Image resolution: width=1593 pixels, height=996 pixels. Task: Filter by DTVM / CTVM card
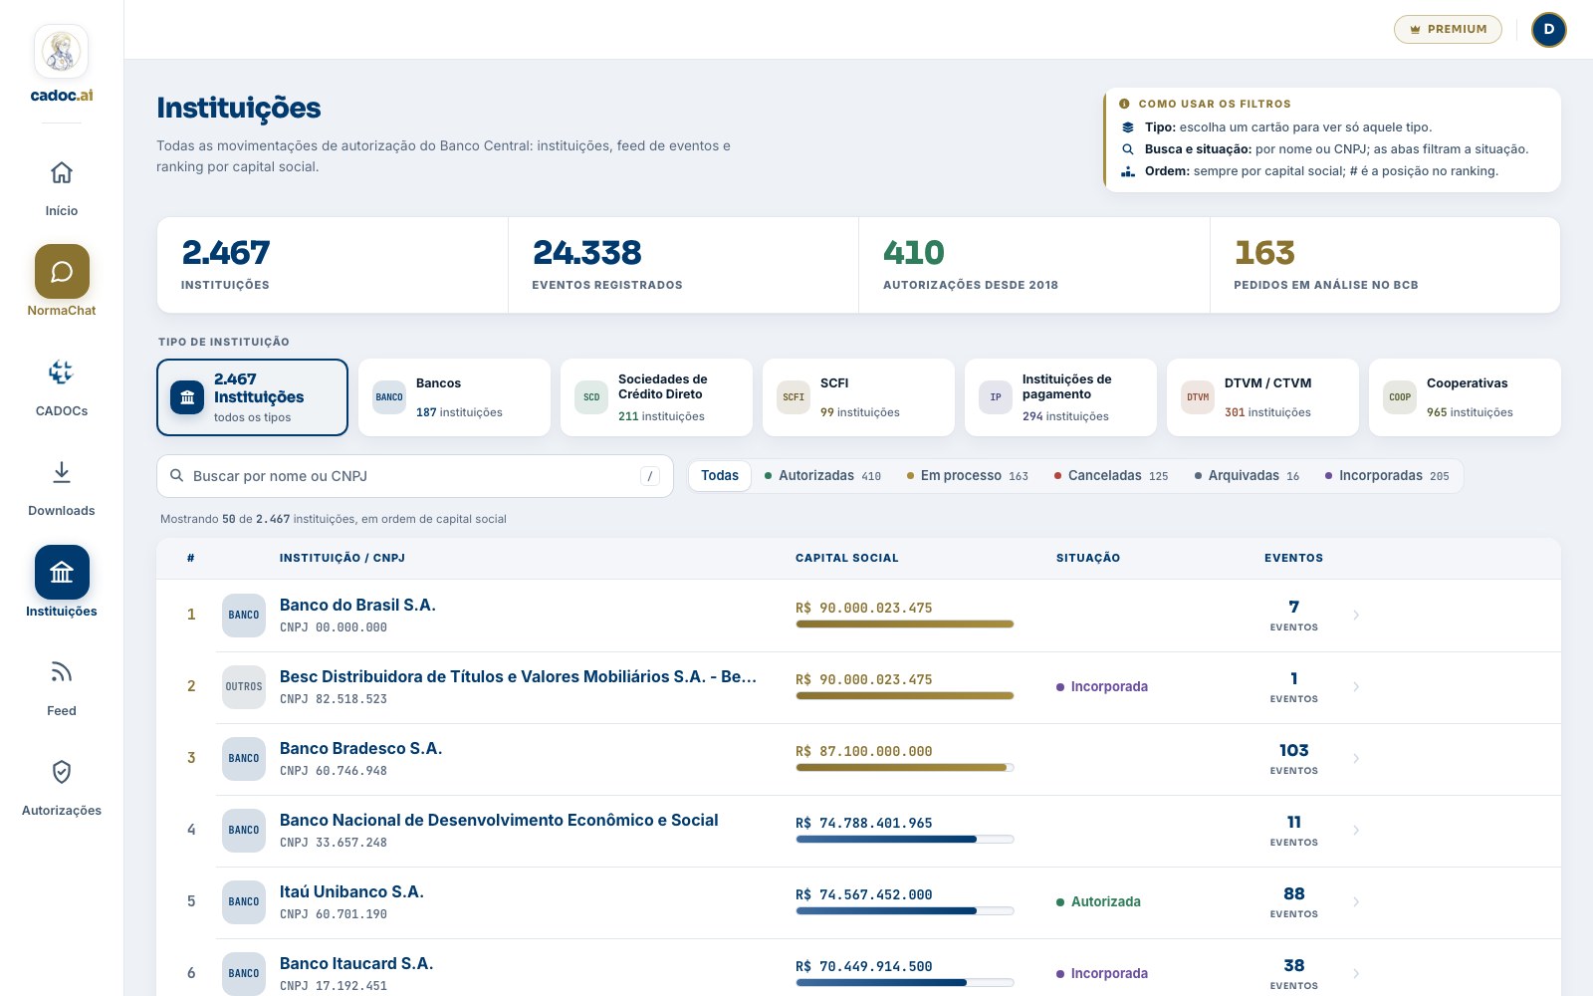[x=1262, y=397]
